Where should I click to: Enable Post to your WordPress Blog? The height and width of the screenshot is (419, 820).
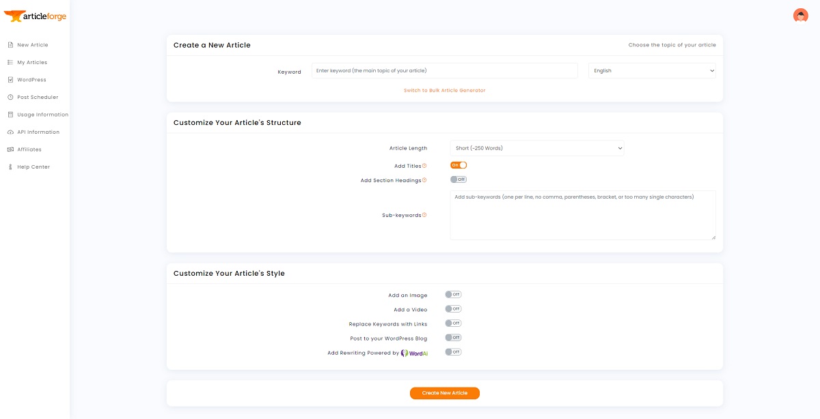(x=453, y=338)
